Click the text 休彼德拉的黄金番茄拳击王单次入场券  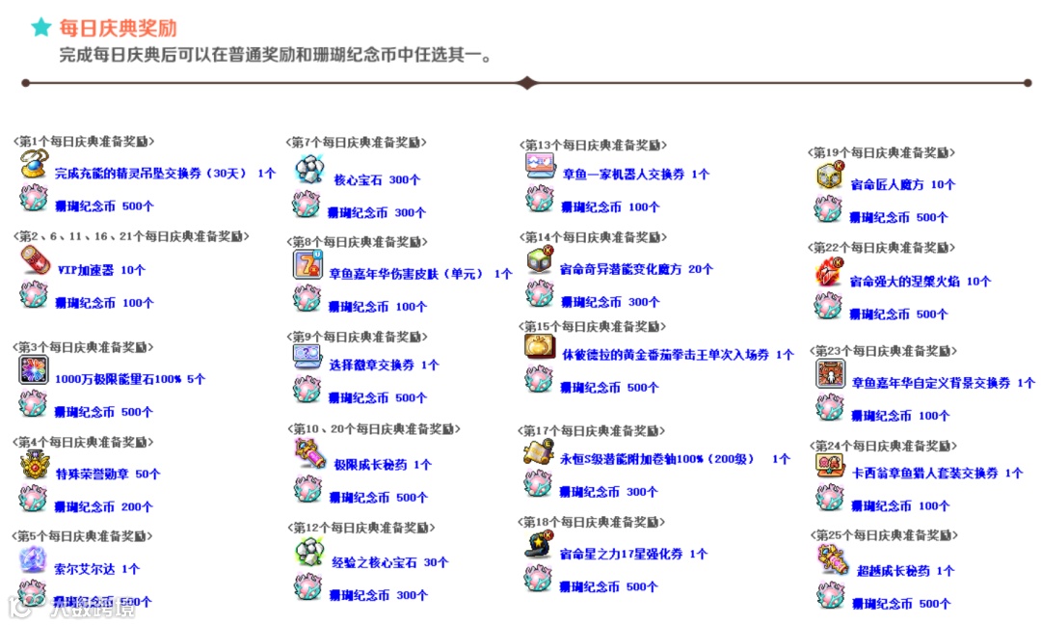tap(666, 355)
